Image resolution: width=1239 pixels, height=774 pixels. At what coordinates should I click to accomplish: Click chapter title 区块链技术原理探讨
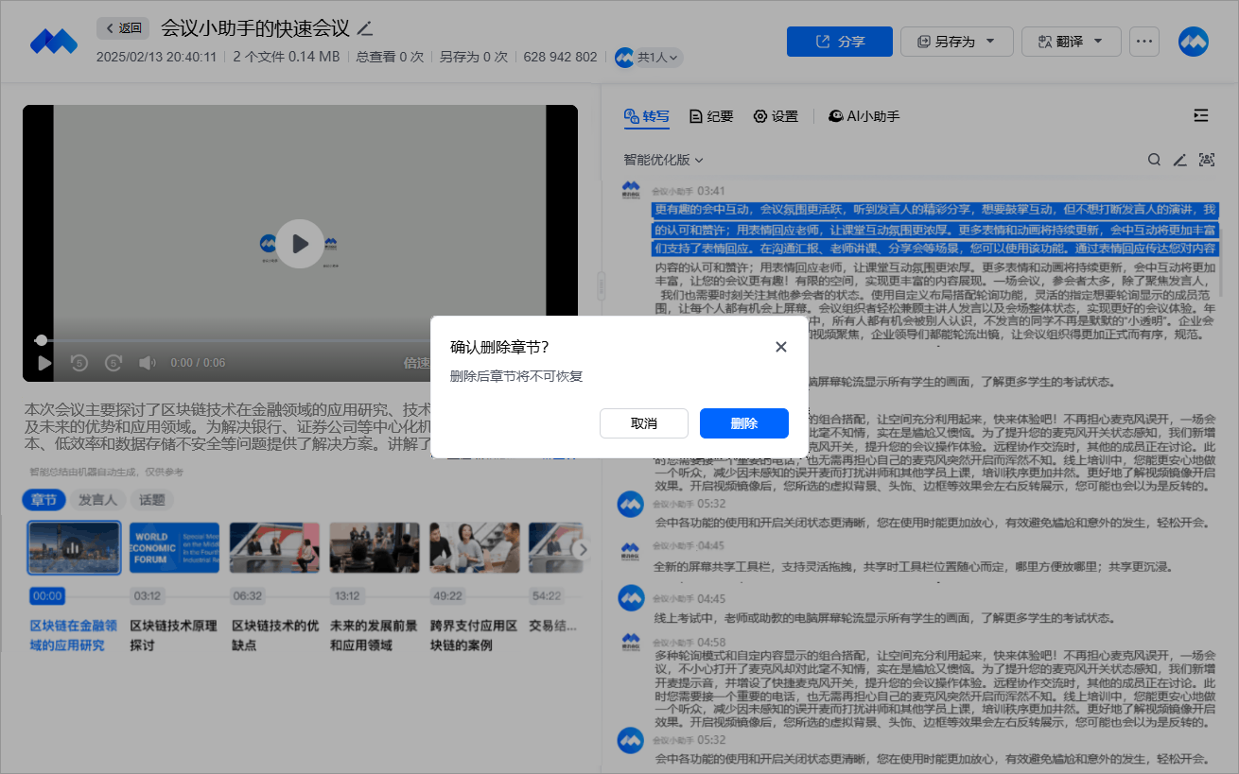pos(174,636)
